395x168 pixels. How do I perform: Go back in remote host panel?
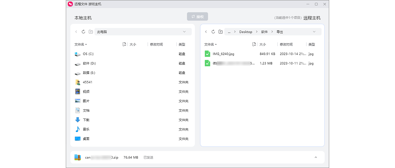pos(206,32)
